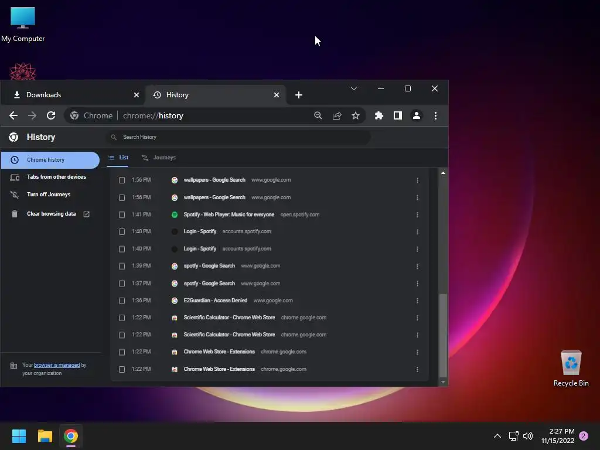Switch to the Downloads tab
This screenshot has width=600, height=450.
pos(73,95)
